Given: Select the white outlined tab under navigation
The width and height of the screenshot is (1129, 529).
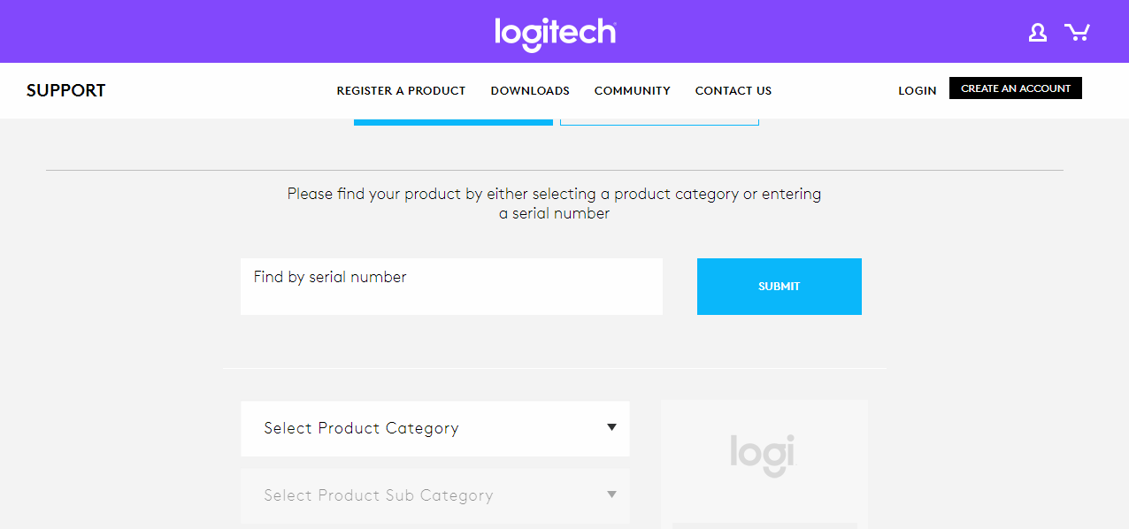Looking at the screenshot, I should pyautogui.click(x=659, y=122).
